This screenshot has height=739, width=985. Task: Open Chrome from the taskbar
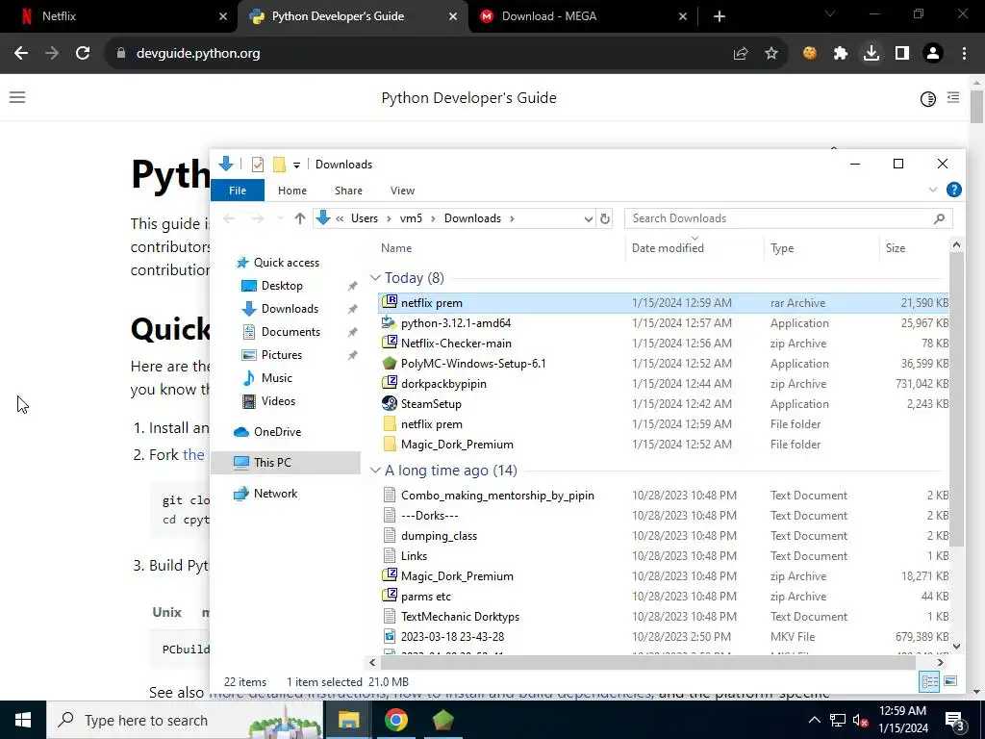pos(395,720)
